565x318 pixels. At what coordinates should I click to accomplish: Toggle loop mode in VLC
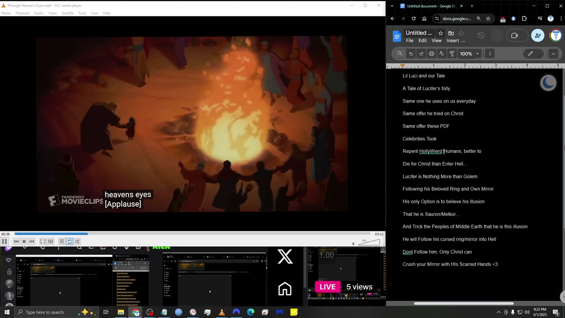(x=70, y=241)
